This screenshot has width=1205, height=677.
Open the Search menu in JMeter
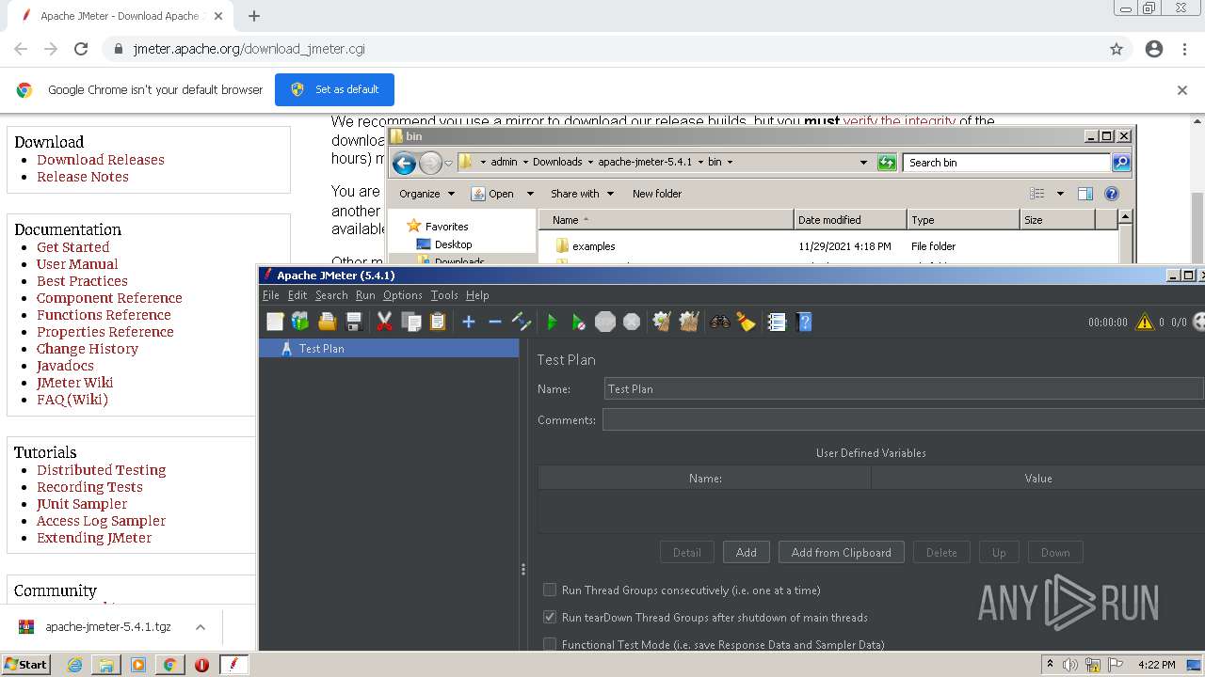pyautogui.click(x=331, y=294)
